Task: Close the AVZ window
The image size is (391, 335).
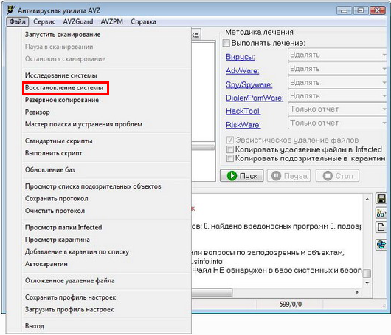Action: (377, 10)
